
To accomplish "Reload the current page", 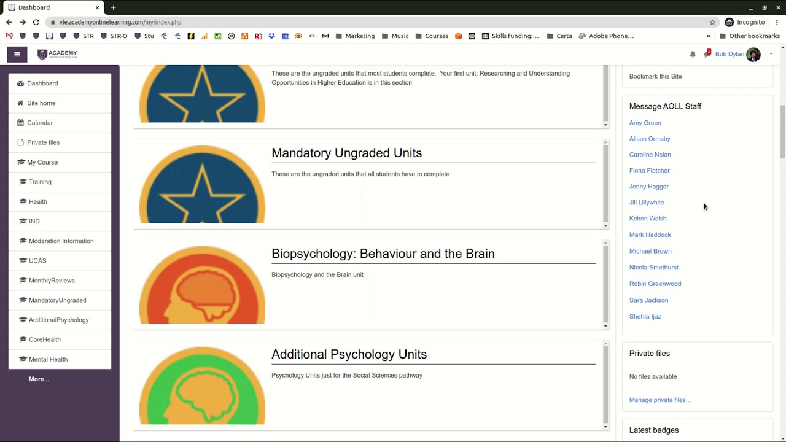I will 36,22.
